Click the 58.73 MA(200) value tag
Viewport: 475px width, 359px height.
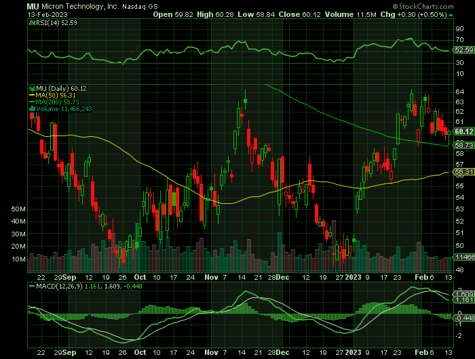coord(463,145)
